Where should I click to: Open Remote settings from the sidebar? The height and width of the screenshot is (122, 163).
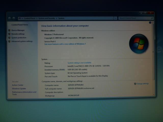click(18, 34)
